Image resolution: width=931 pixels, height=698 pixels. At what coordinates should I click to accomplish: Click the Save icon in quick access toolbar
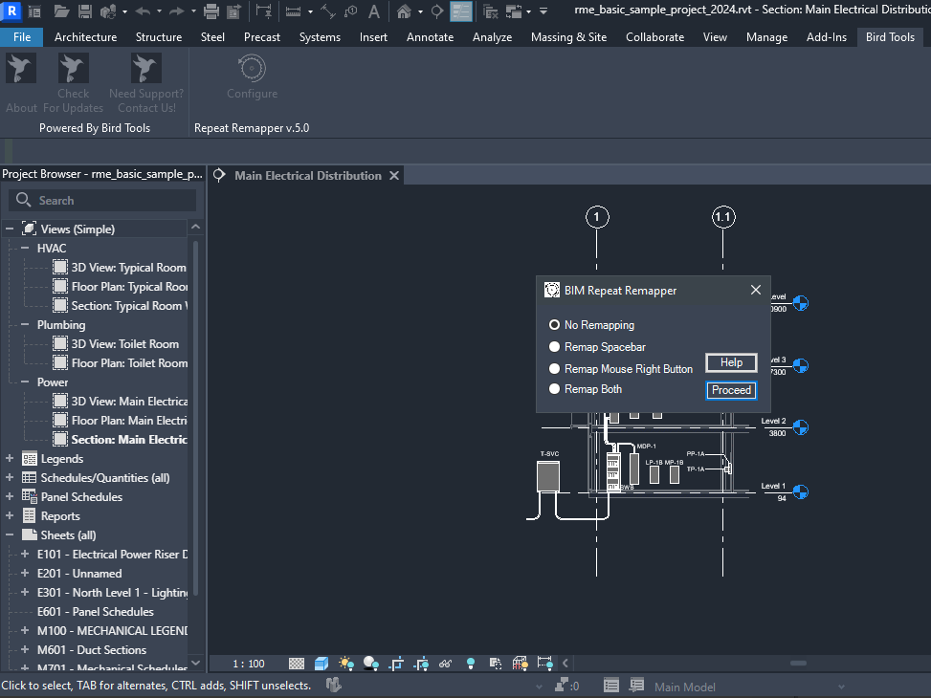pos(85,11)
